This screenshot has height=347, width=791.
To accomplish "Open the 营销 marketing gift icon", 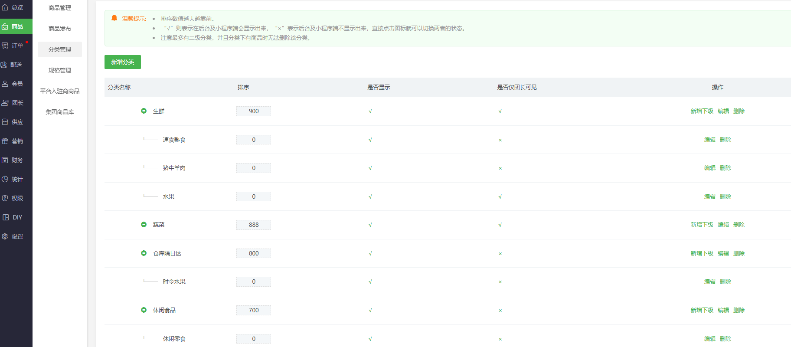I will pyautogui.click(x=5, y=141).
